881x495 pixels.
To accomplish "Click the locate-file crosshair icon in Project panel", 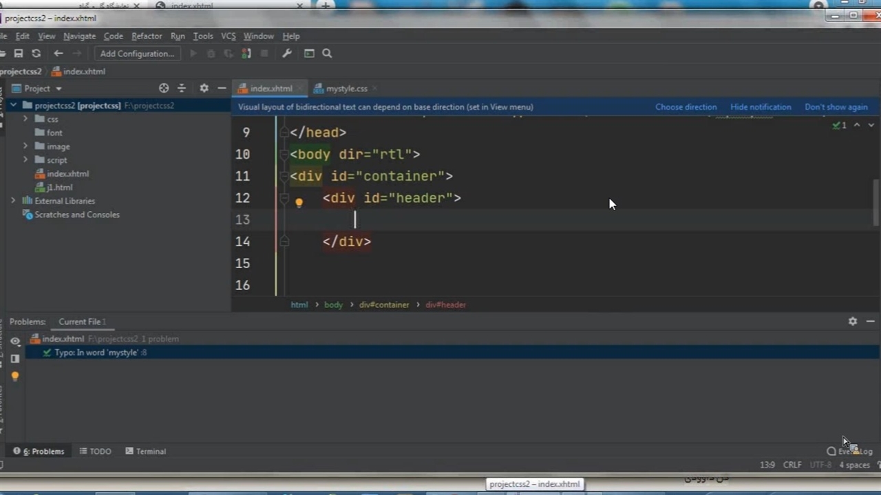I will click(x=164, y=88).
